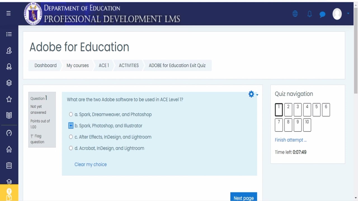The height and width of the screenshot is (201, 358).
Task: Jump to question 4 in quiz navigation
Action: pyautogui.click(x=307, y=110)
